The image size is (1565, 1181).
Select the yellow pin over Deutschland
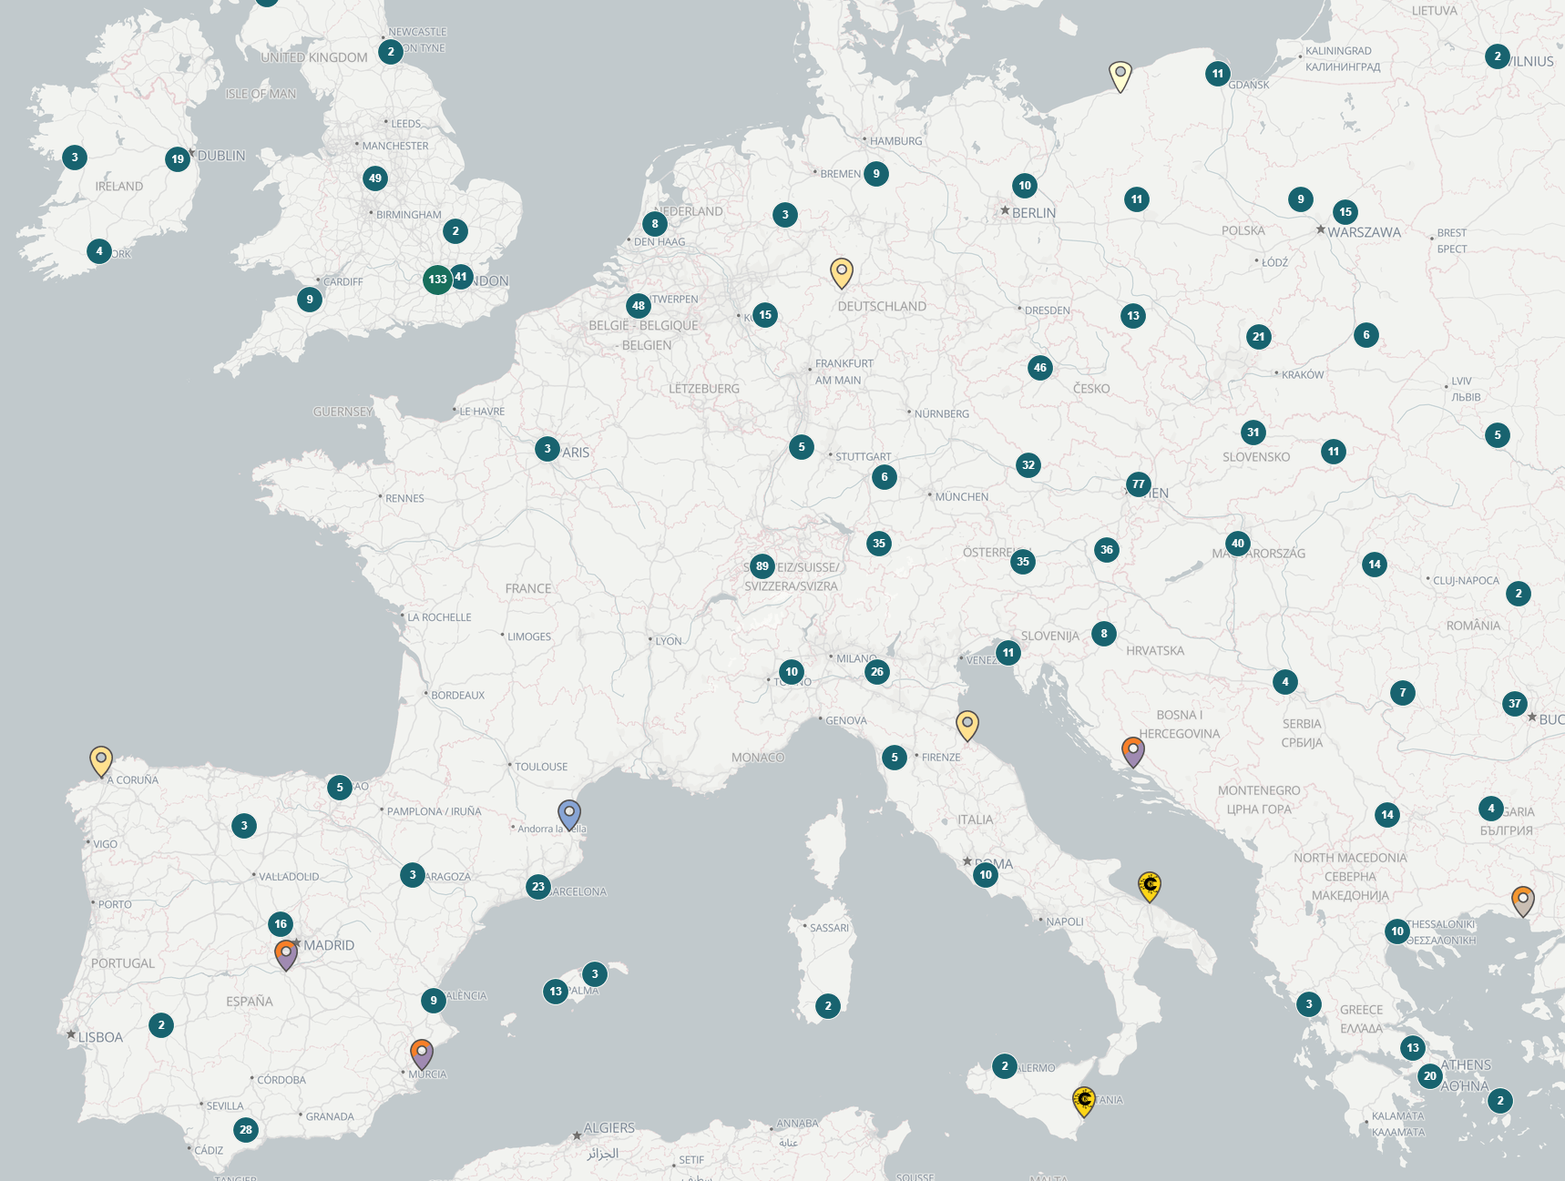[x=842, y=270]
